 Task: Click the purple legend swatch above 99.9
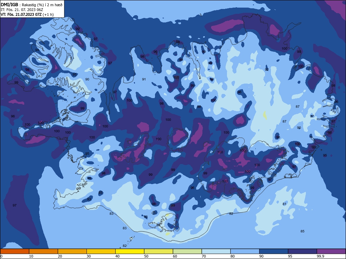pyautogui.click(x=331, y=251)
